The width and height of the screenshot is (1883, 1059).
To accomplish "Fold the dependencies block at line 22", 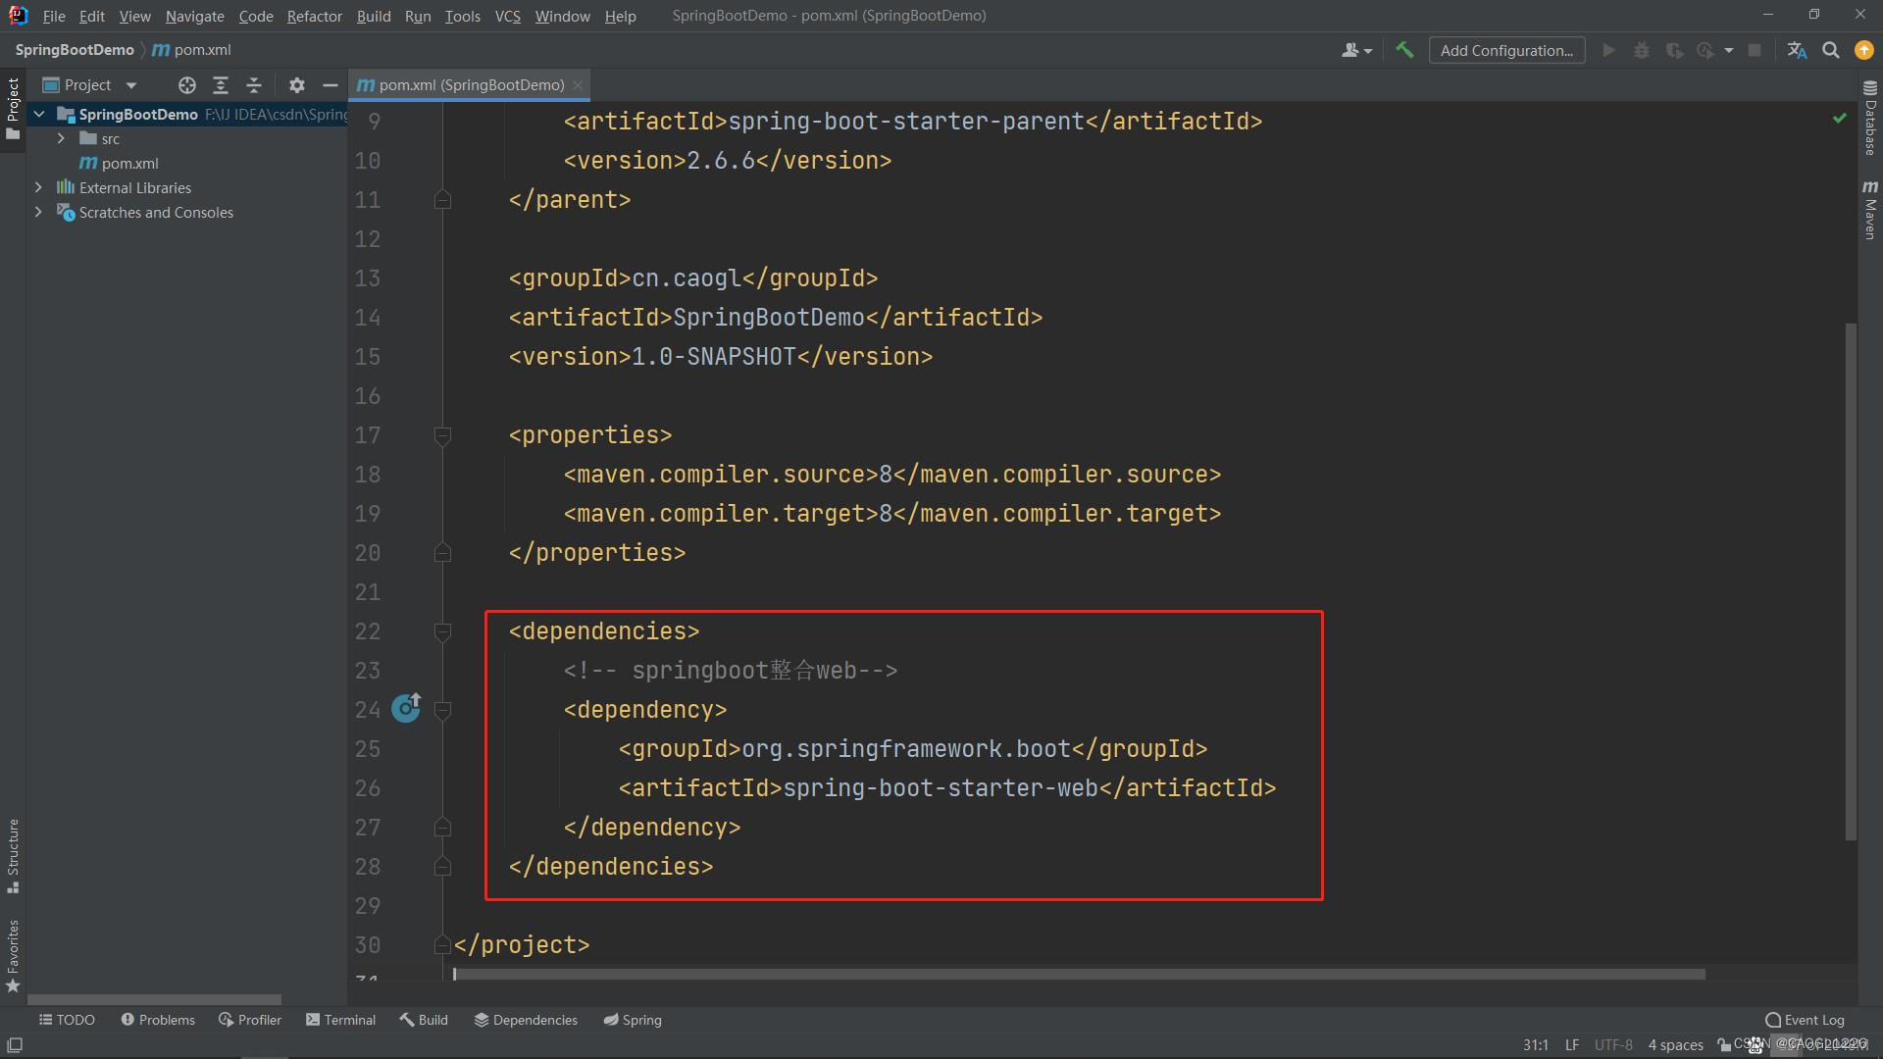I will point(442,631).
